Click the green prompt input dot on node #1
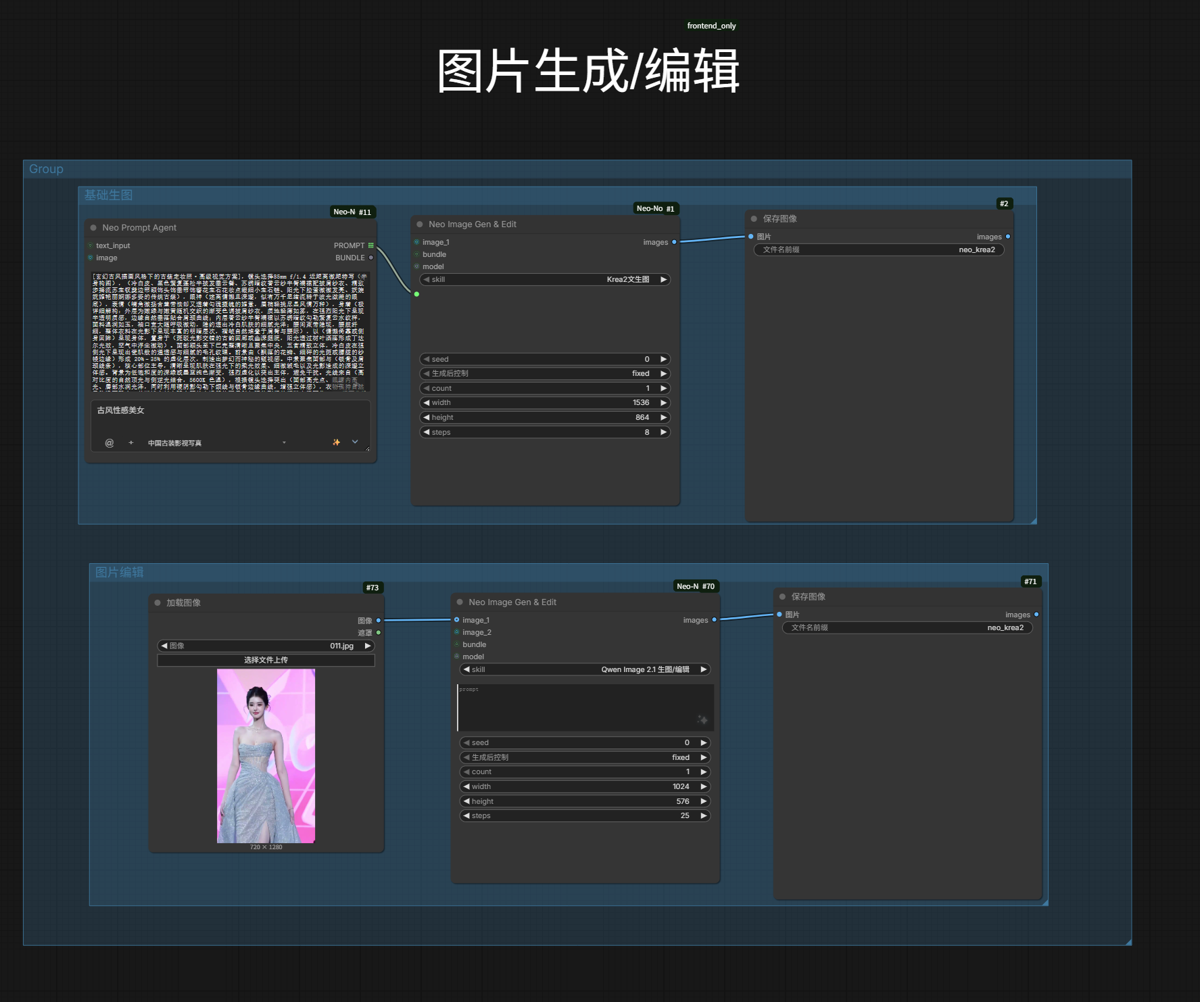Viewport: 1200px width, 1002px height. (x=416, y=294)
